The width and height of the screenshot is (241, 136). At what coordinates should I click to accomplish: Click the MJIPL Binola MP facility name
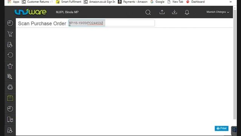coord(67,12)
